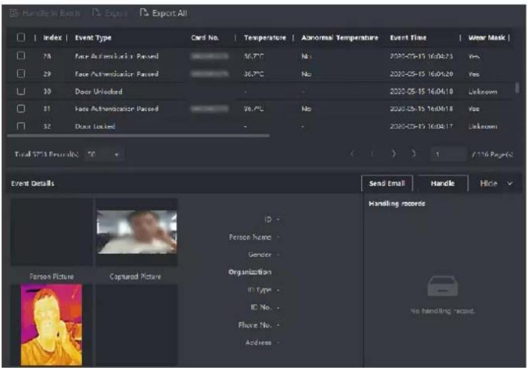Check the box for Door Unlocked row
Viewport: 528px width, 368px height.
click(x=21, y=91)
